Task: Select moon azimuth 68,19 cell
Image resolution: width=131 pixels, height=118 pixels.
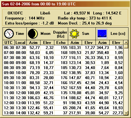Action: click(x=34, y=63)
